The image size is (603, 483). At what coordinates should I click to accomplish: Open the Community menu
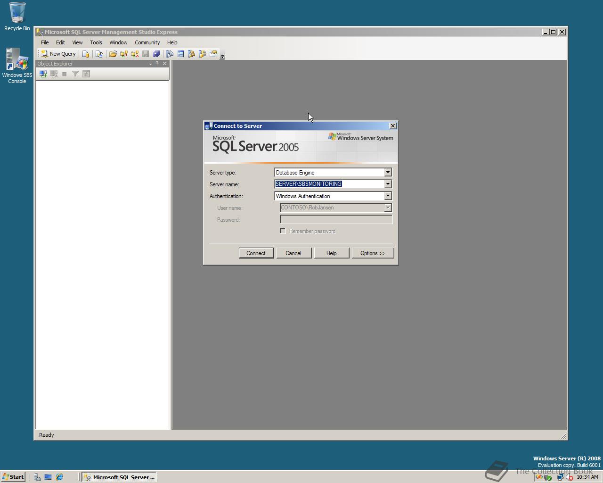pyautogui.click(x=147, y=42)
